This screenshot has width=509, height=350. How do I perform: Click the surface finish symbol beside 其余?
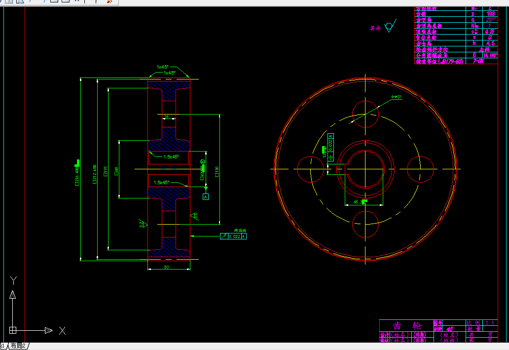click(391, 26)
